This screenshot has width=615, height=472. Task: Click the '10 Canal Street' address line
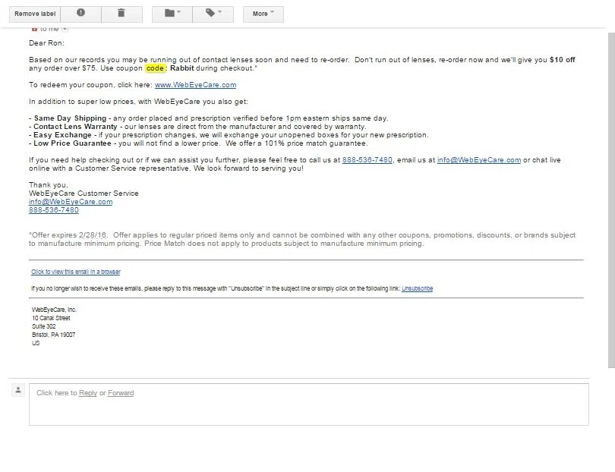[x=51, y=318]
